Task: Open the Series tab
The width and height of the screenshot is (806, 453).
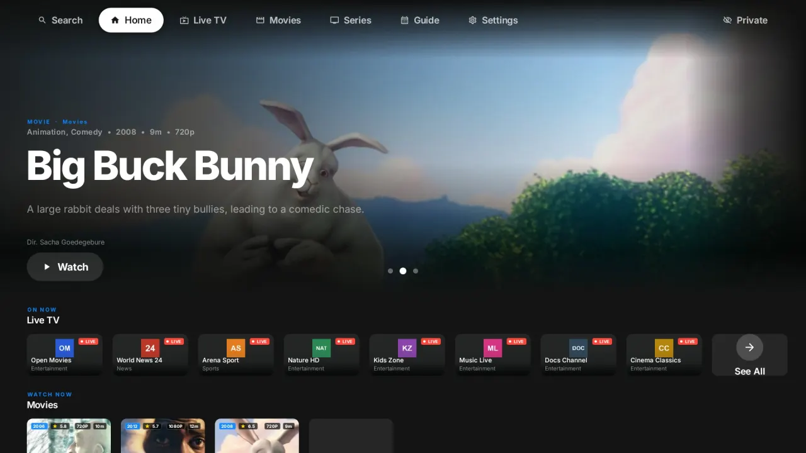Action: point(351,20)
